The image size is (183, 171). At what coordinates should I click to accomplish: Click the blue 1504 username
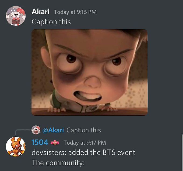tap(40, 142)
